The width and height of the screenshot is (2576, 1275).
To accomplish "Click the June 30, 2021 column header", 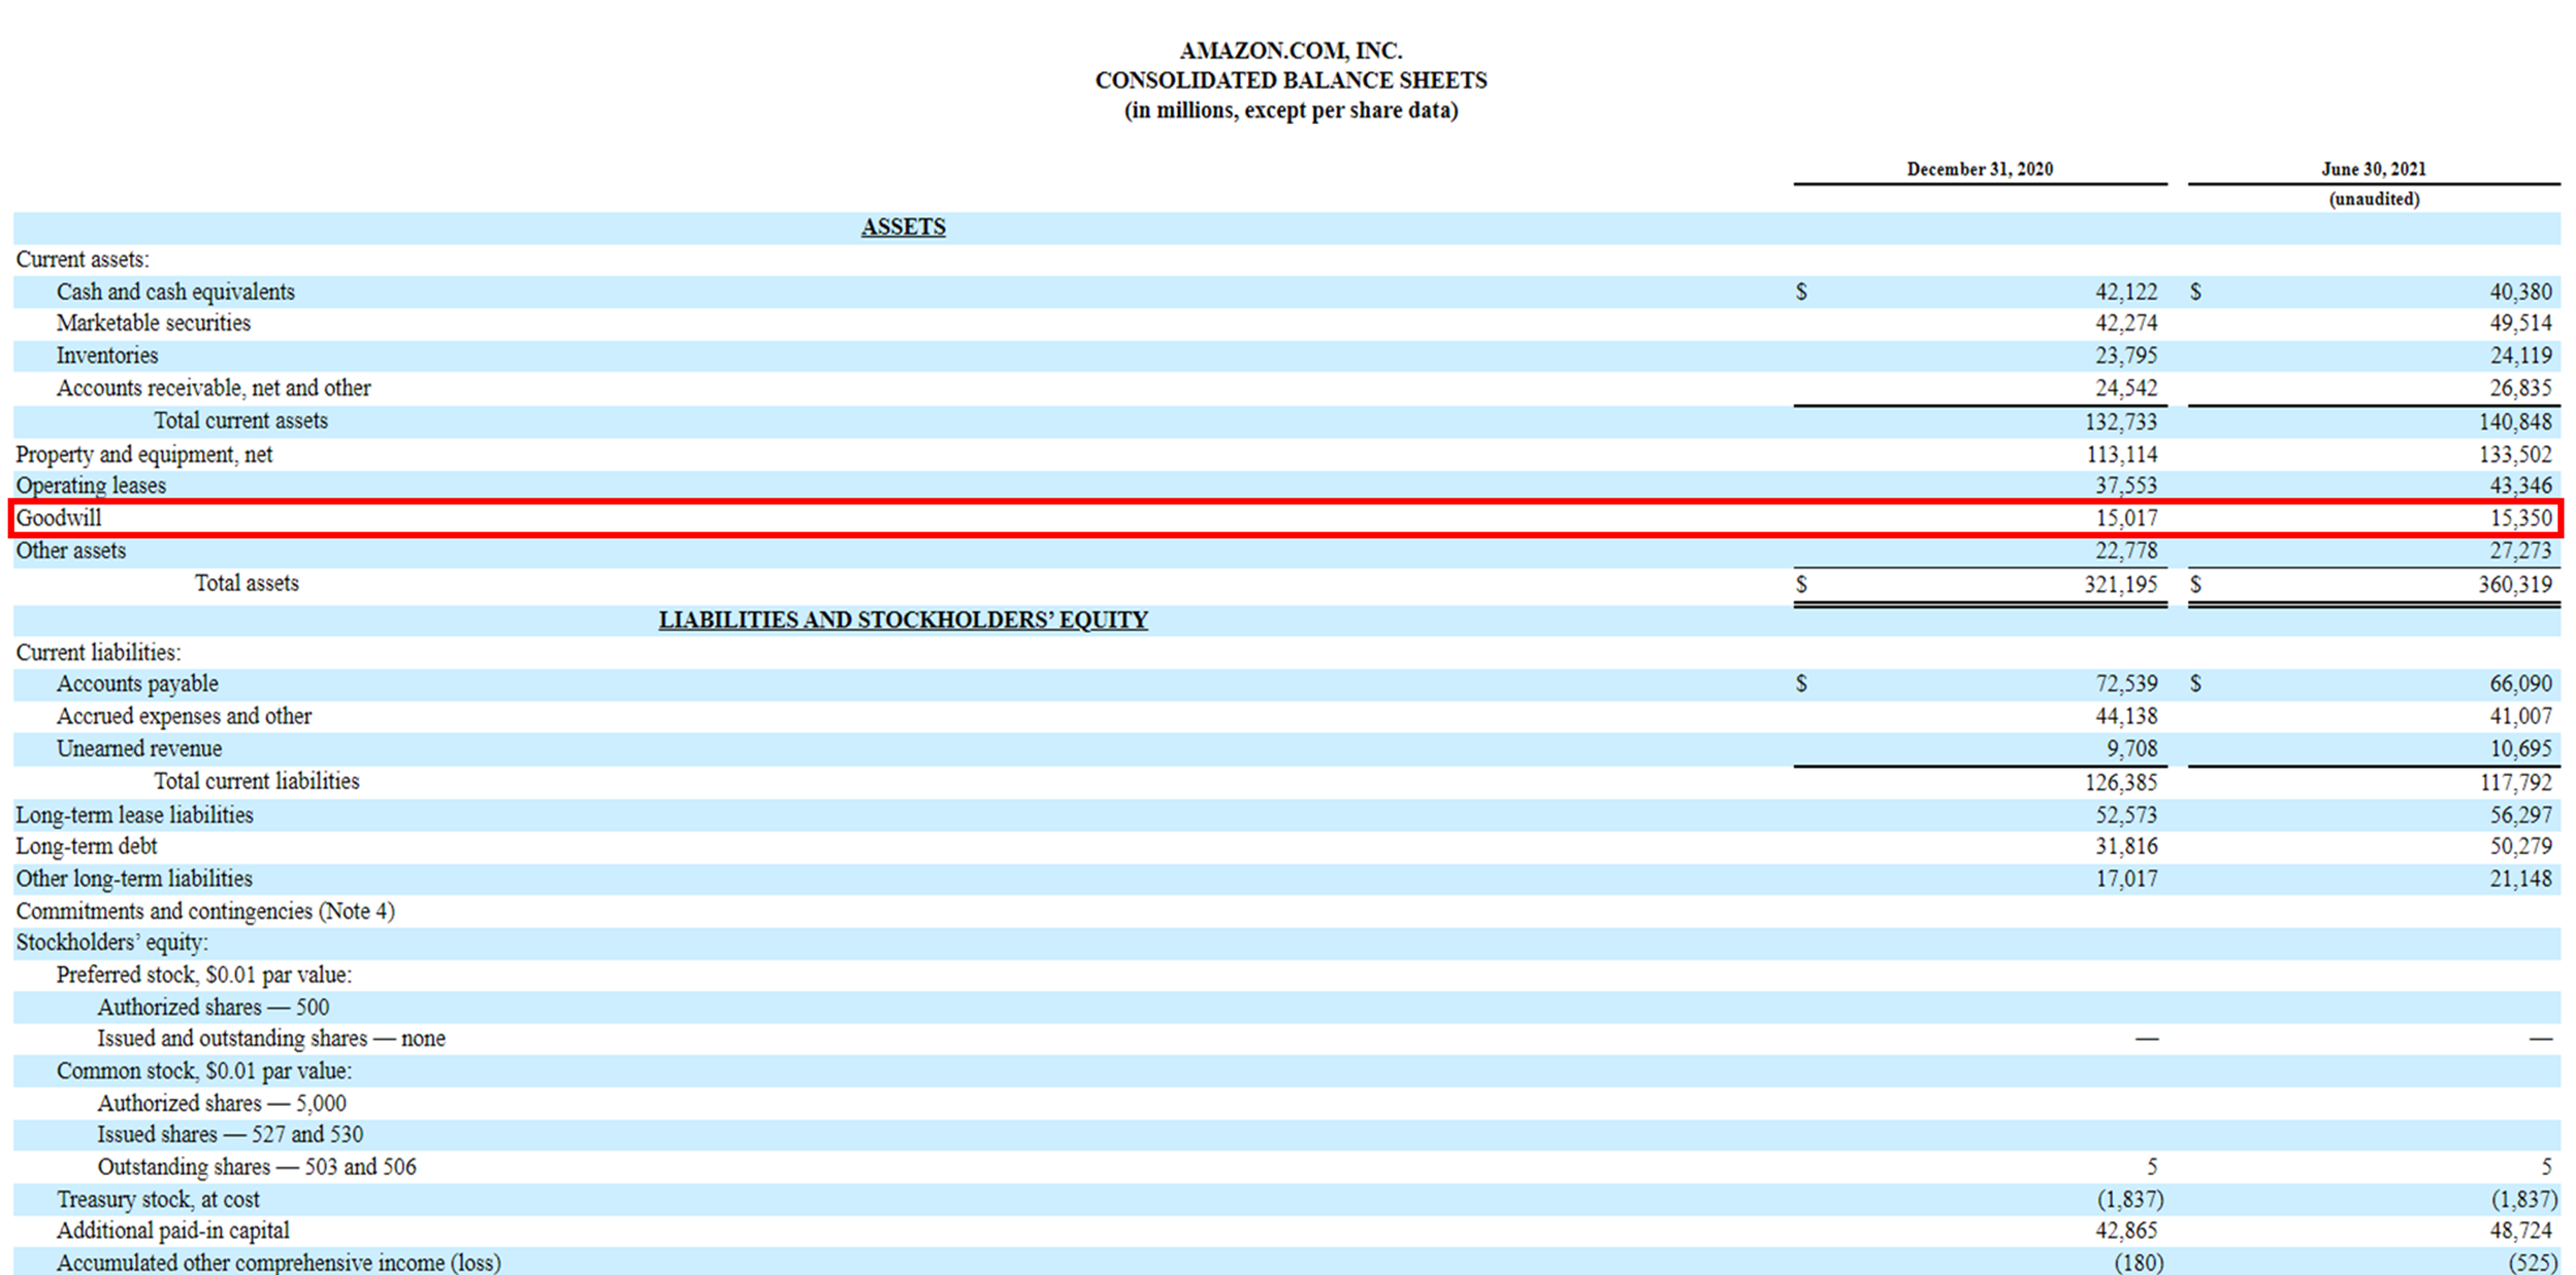I will point(2374,169).
